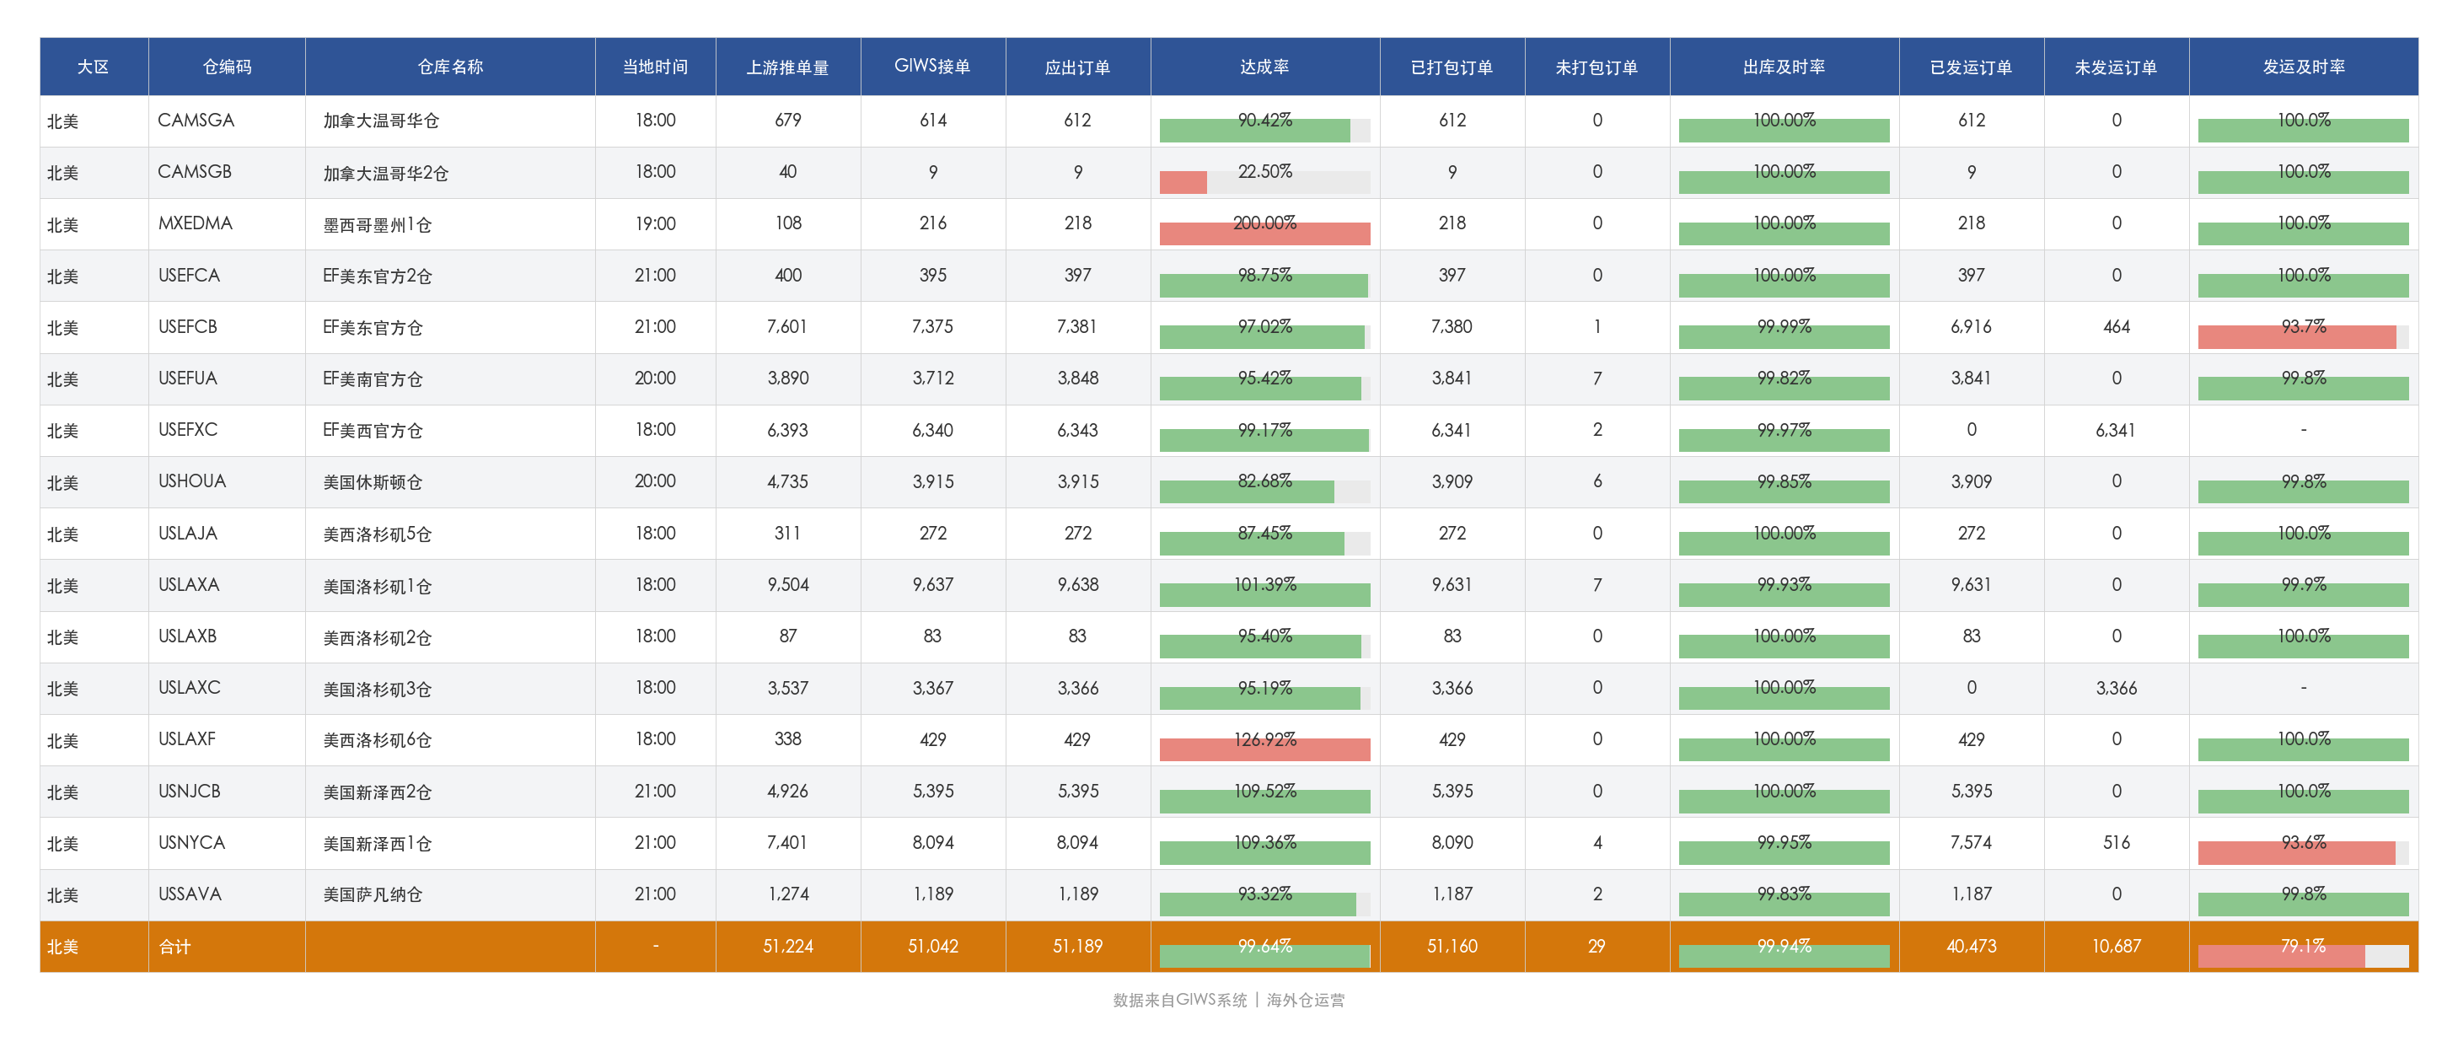Click warehouse code USLAXB
This screenshot has height=1063, width=2458.
pyautogui.click(x=188, y=636)
